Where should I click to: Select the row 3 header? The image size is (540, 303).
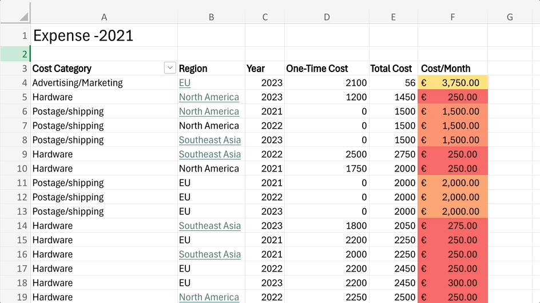click(15, 69)
